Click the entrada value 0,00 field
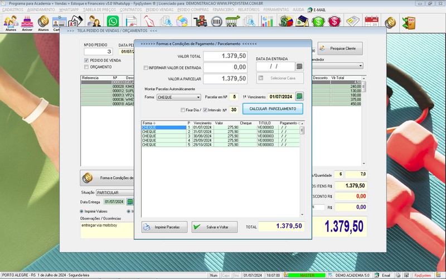 (x=225, y=67)
